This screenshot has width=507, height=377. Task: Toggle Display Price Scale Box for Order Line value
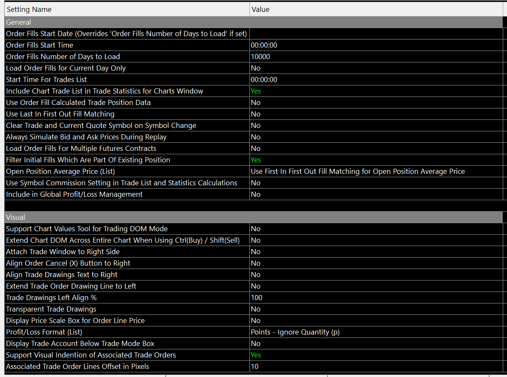point(376,320)
